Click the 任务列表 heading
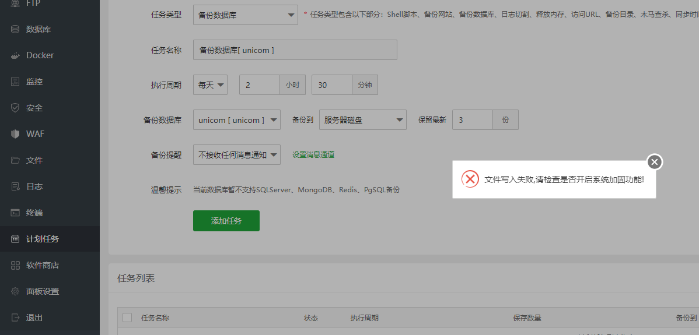699x335 pixels. click(136, 278)
